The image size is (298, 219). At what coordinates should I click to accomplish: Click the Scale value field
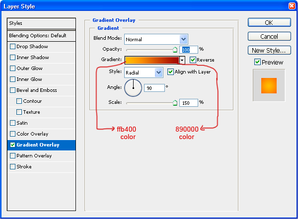pyautogui.click(x=189, y=103)
